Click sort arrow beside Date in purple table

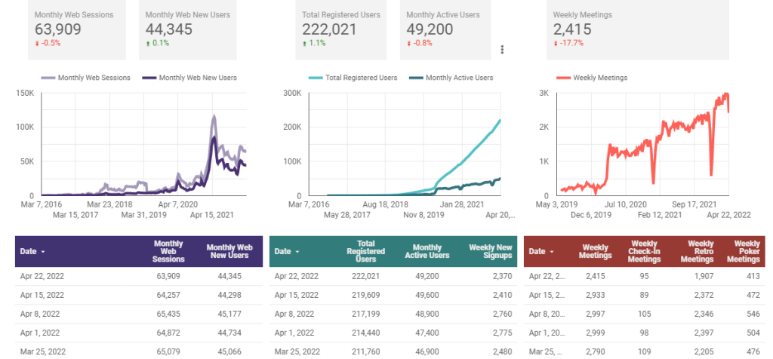pyautogui.click(x=43, y=252)
